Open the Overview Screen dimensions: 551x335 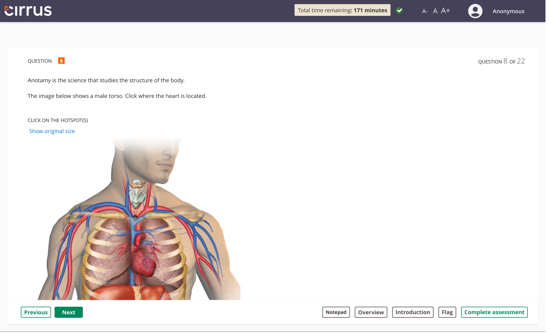371,312
